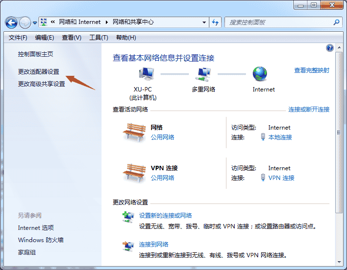Click 更改适配器设置 link
Viewport: 347px width, 270px height.
point(39,71)
